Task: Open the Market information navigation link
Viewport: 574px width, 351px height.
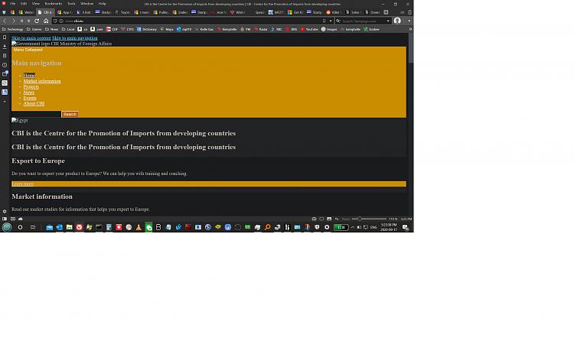Action: click(x=42, y=81)
